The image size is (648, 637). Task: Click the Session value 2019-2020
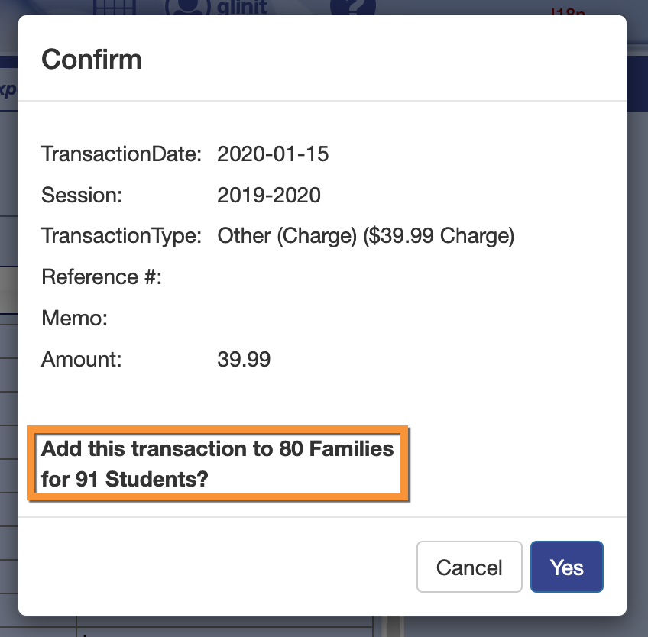(269, 196)
